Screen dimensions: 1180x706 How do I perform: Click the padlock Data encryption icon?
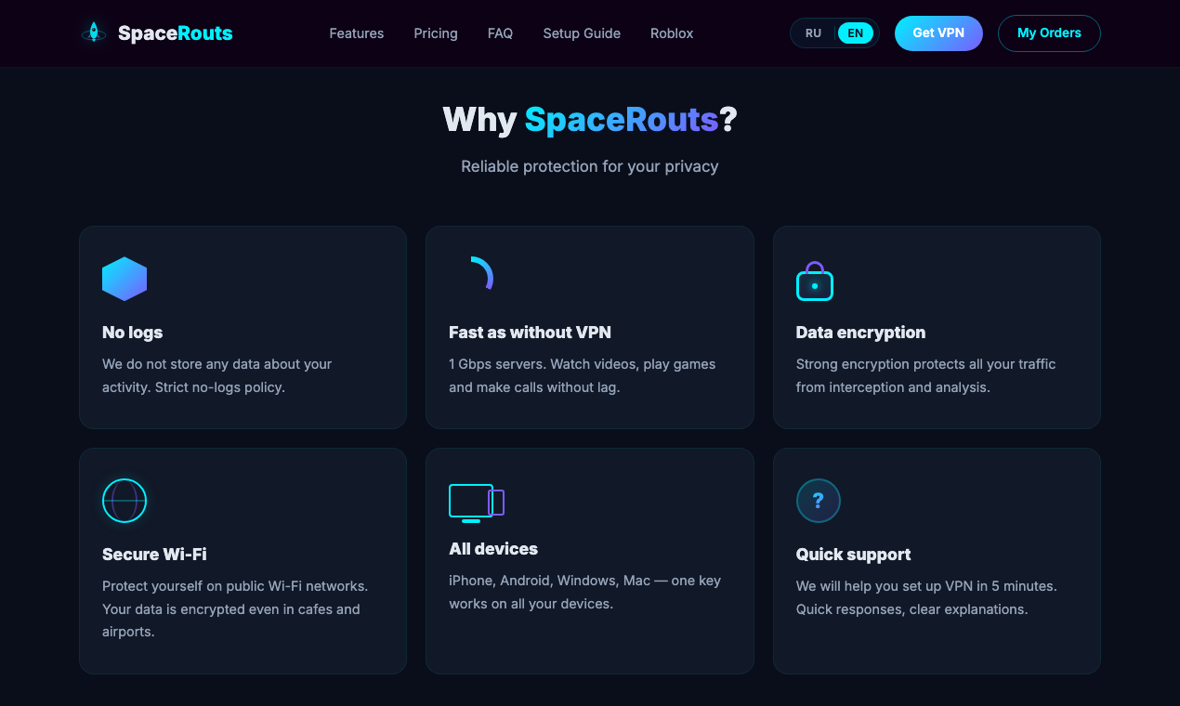pyautogui.click(x=815, y=281)
